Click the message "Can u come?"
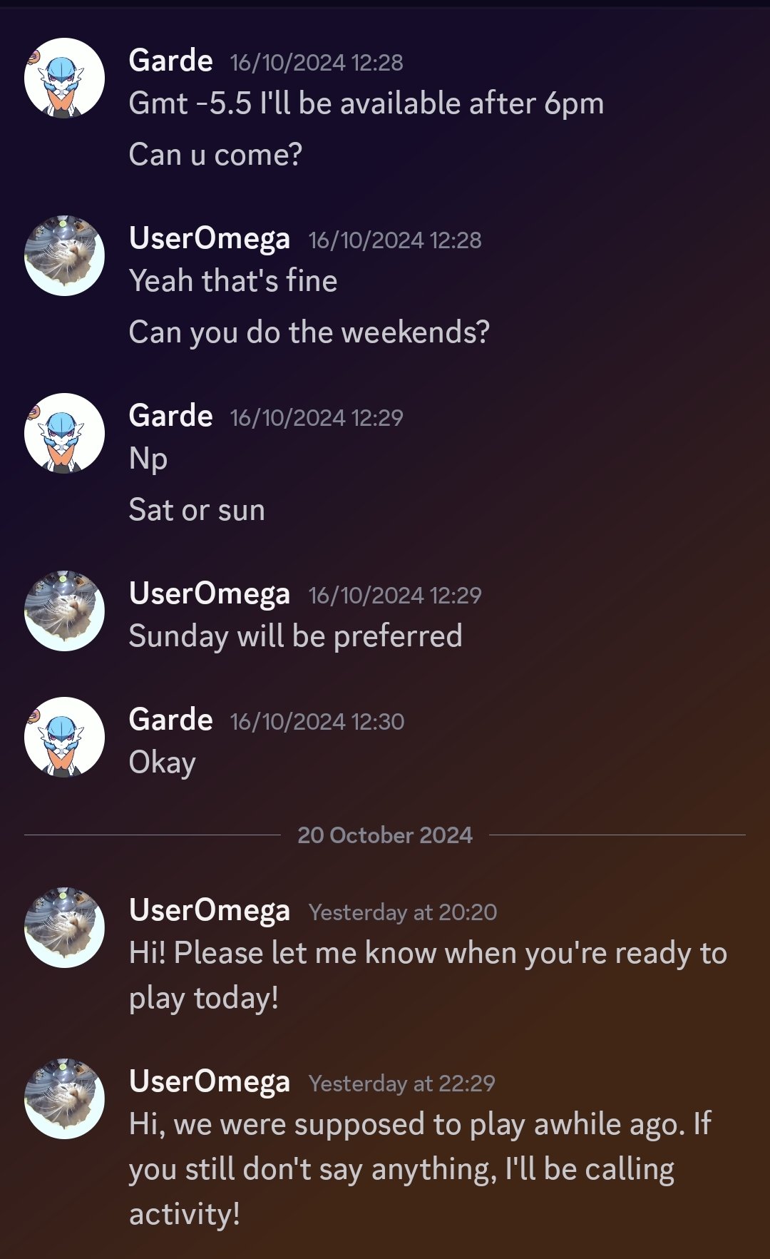 (217, 152)
